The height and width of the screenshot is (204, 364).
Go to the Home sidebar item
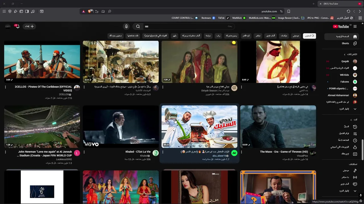[x=341, y=37]
